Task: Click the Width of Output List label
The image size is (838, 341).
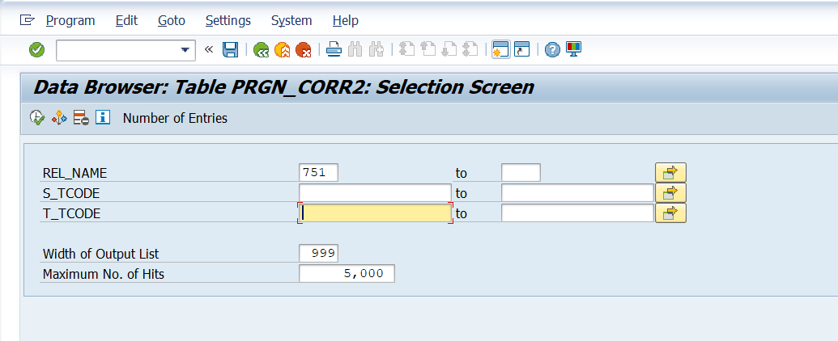Action: click(101, 254)
